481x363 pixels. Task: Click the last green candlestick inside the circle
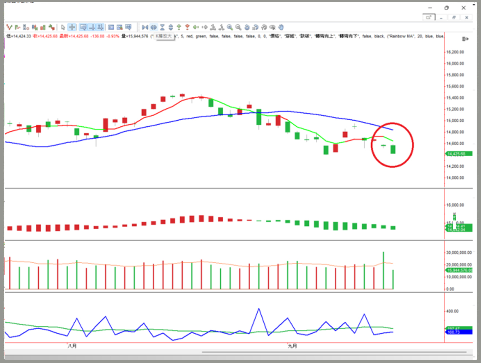pos(393,149)
